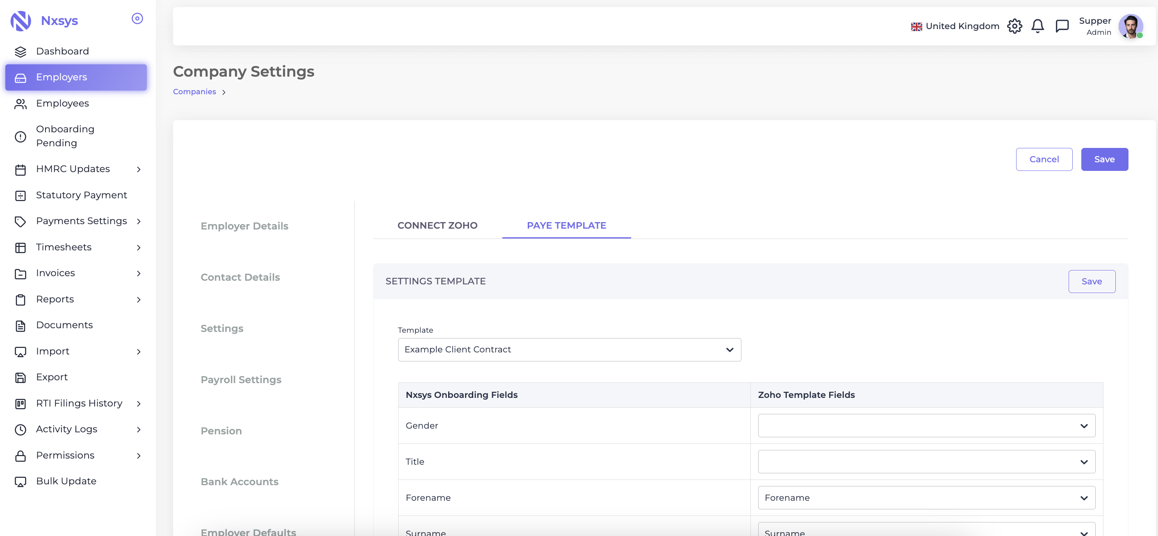1158x536 pixels.
Task: Click the Nxsys logo icon
Action: 21,20
